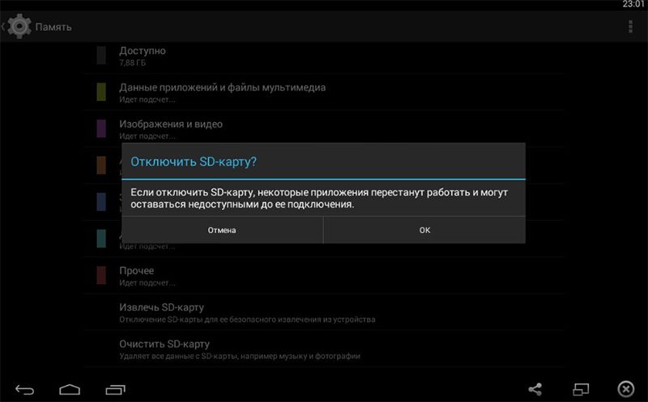Click the red Прочее color swatch
Viewport: 648px width, 402px height.
[x=101, y=275]
